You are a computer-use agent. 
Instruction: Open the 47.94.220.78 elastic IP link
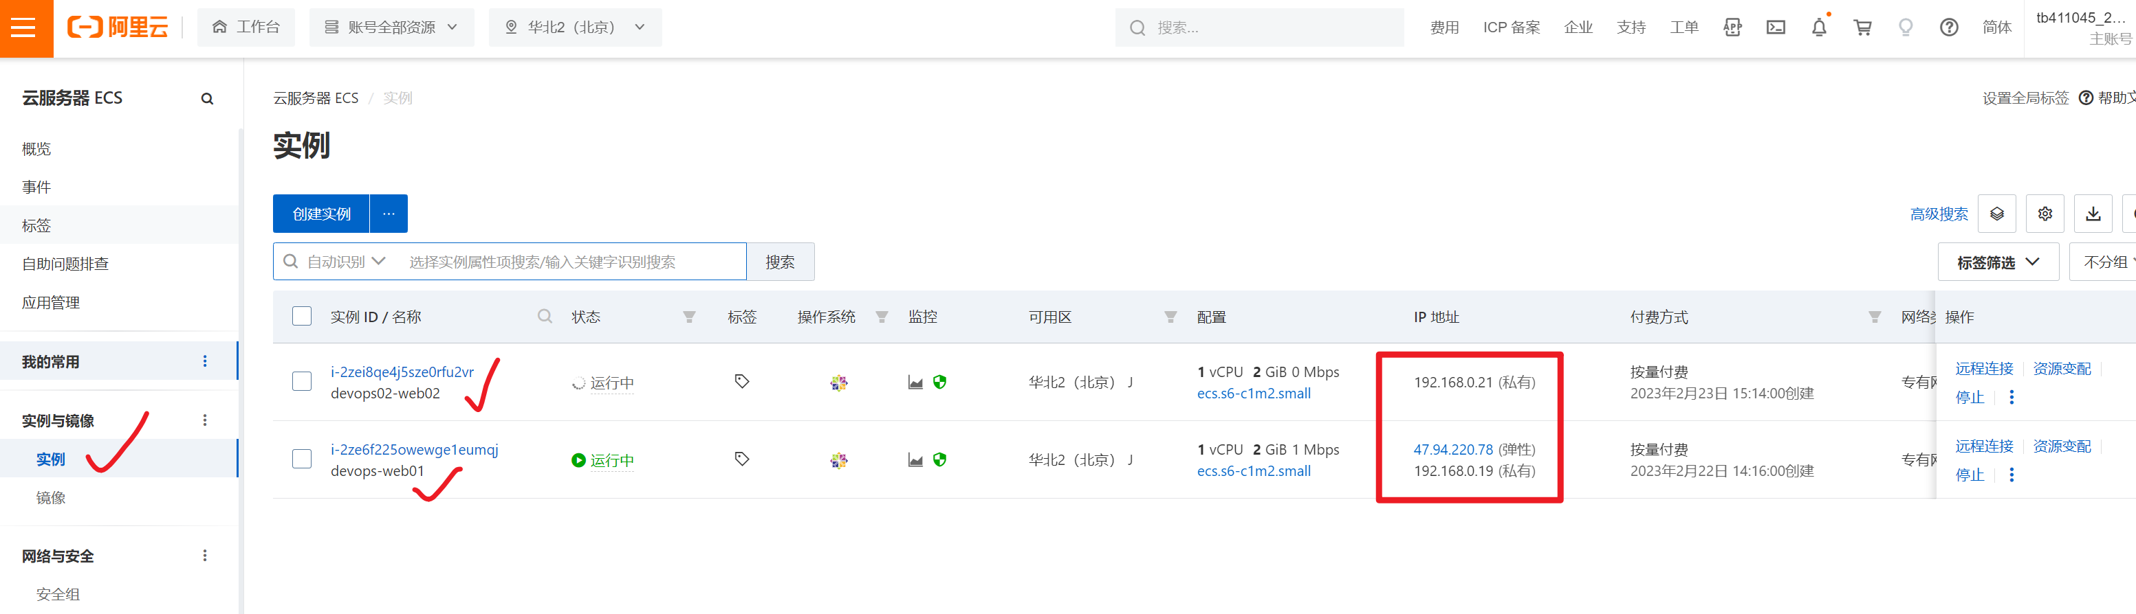(1452, 449)
